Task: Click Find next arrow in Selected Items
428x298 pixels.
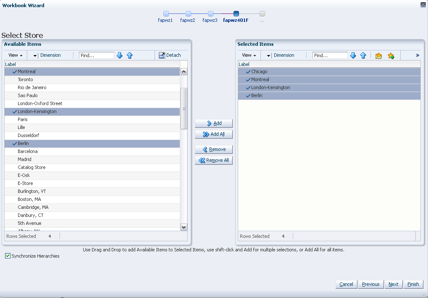Action: click(x=353, y=55)
